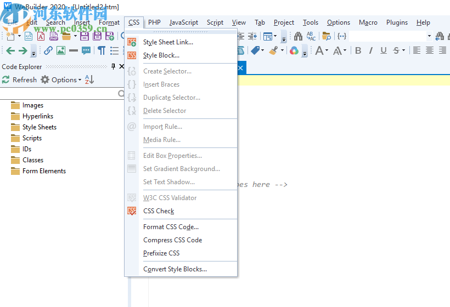Image resolution: width=450 pixels, height=307 pixels.
Task: Open the Plugins menu
Action: (x=397, y=22)
